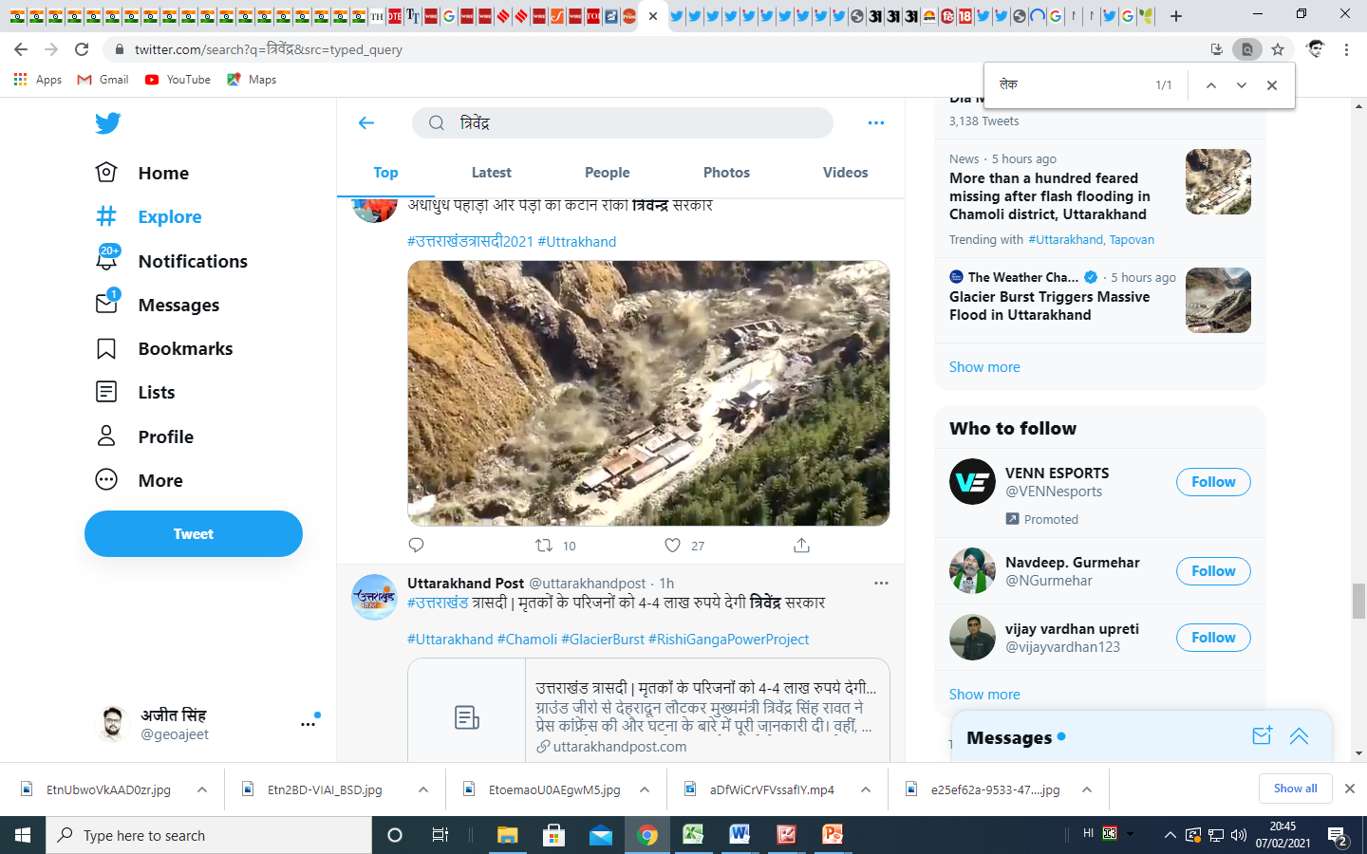Open a new Chrome tab
Image resolution: width=1367 pixels, height=854 pixels.
point(1176,16)
